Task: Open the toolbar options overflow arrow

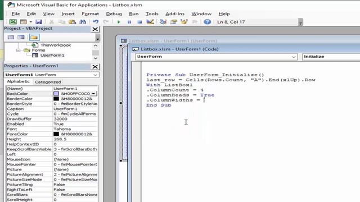Action: click(x=300, y=22)
